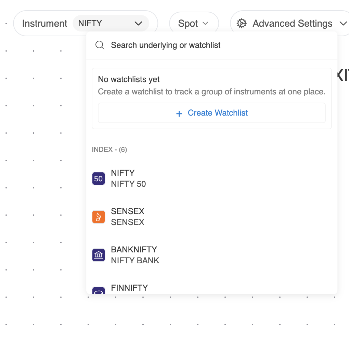Select SENSEX from the index list
Screen dimensions: 349x342
212,217
